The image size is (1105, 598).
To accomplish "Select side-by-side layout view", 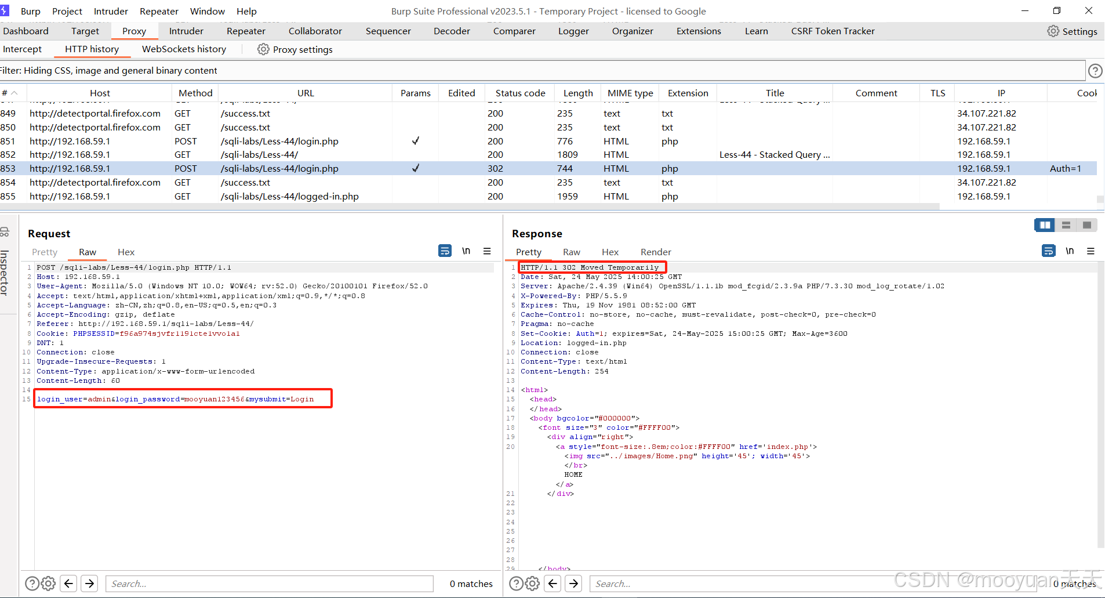I will pos(1045,225).
